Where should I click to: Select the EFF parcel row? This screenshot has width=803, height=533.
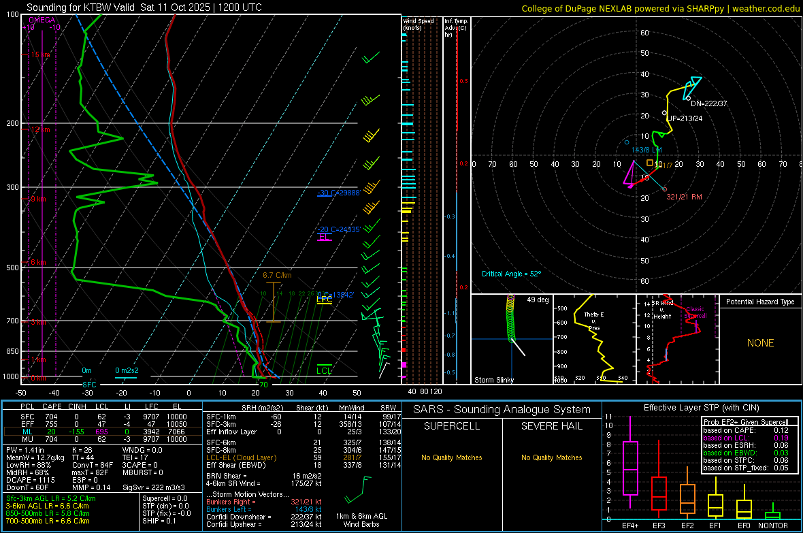pyautogui.click(x=103, y=424)
